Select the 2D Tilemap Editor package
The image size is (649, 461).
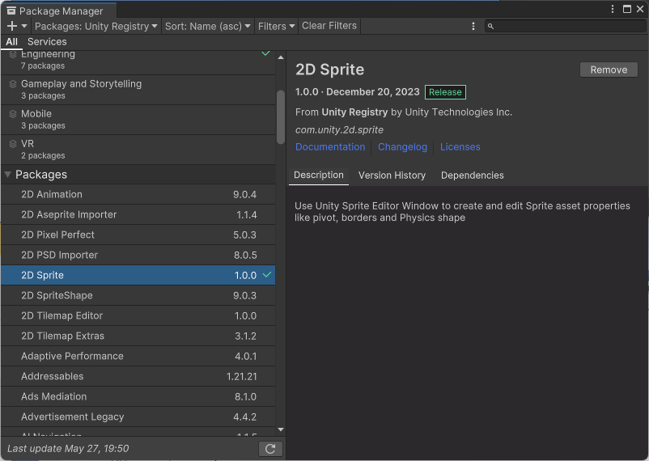(138, 315)
